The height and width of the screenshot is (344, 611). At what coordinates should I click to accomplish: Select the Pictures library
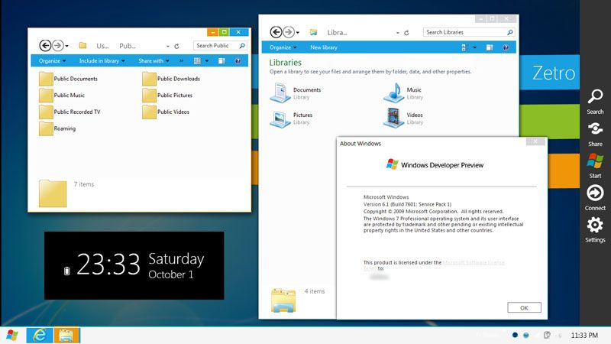(x=292, y=118)
